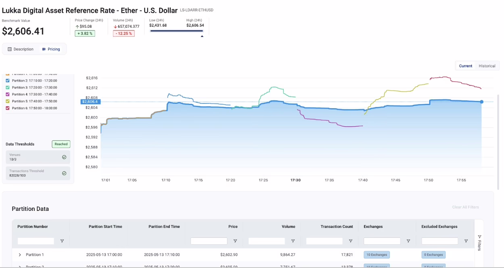Image resolution: width=504 pixels, height=268 pixels.
Task: Focus the Volume filter input
Action: (267, 241)
